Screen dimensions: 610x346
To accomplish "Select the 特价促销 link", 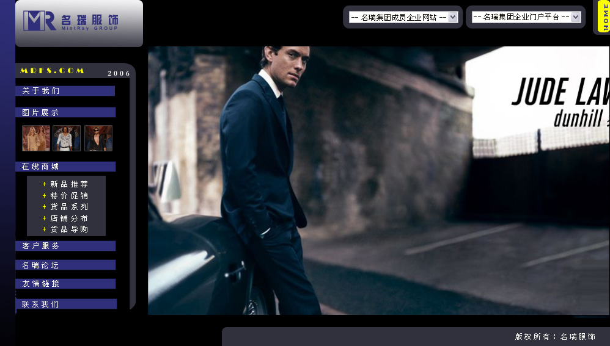I will pos(69,196).
